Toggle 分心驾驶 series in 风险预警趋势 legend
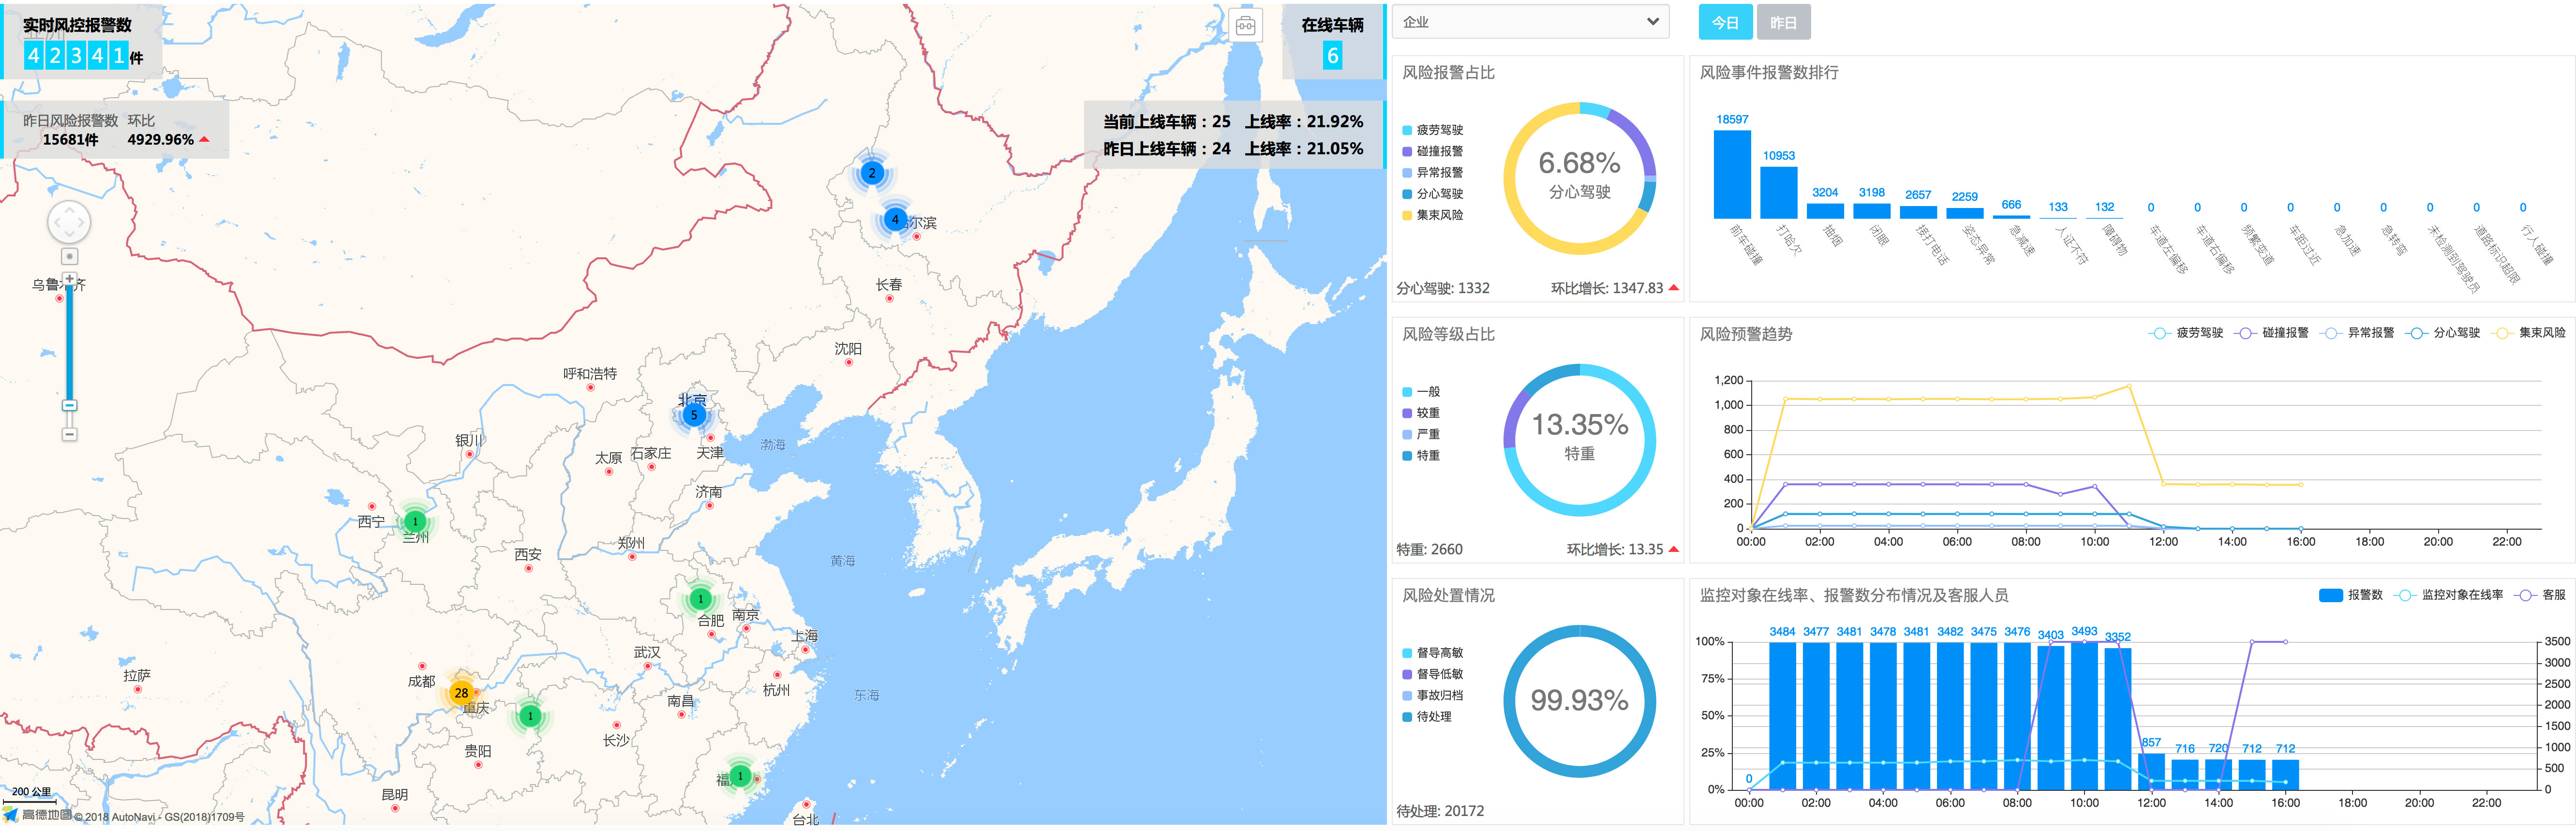The height and width of the screenshot is (831, 2576). 2443,333
